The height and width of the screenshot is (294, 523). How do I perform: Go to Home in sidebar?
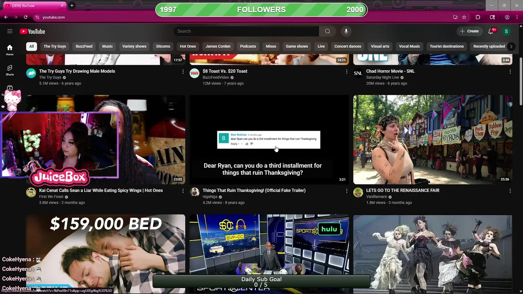[x=10, y=50]
